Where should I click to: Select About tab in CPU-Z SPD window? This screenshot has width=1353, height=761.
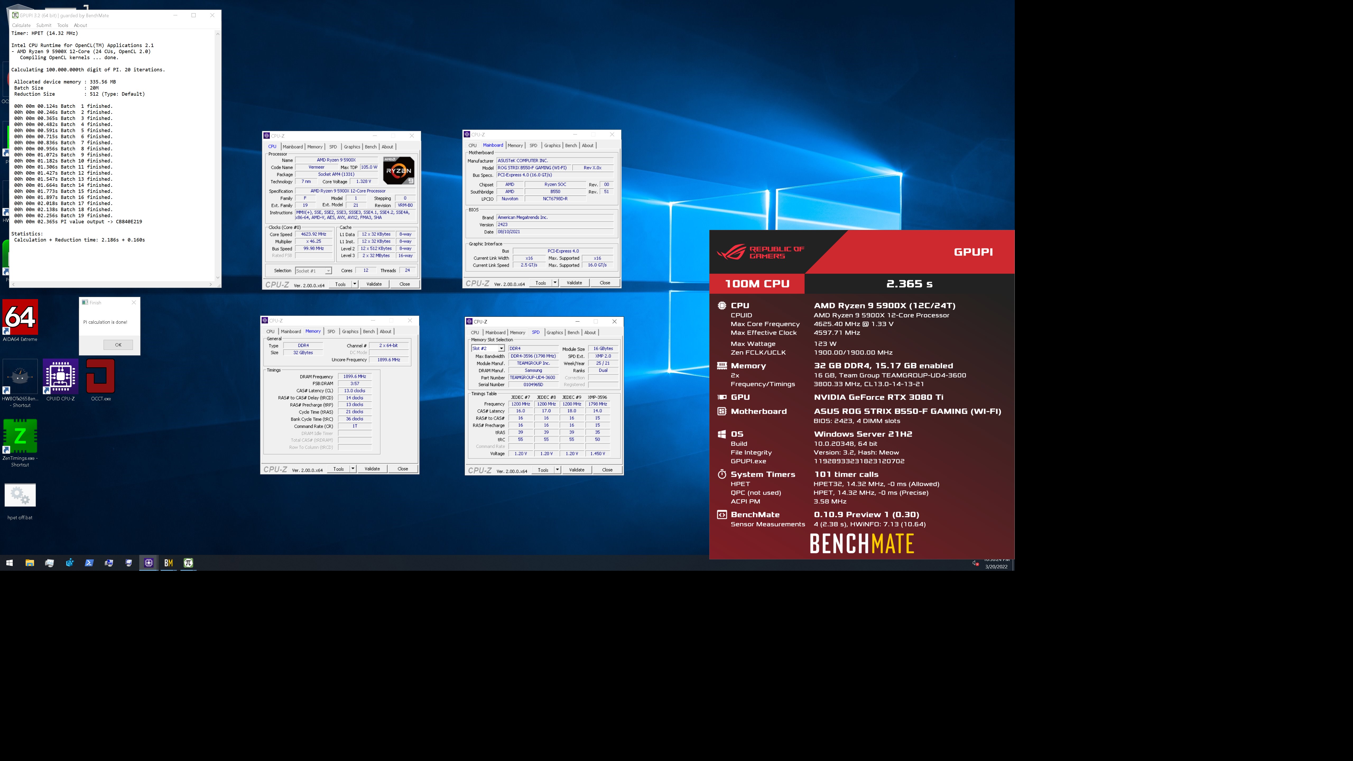[x=590, y=332]
